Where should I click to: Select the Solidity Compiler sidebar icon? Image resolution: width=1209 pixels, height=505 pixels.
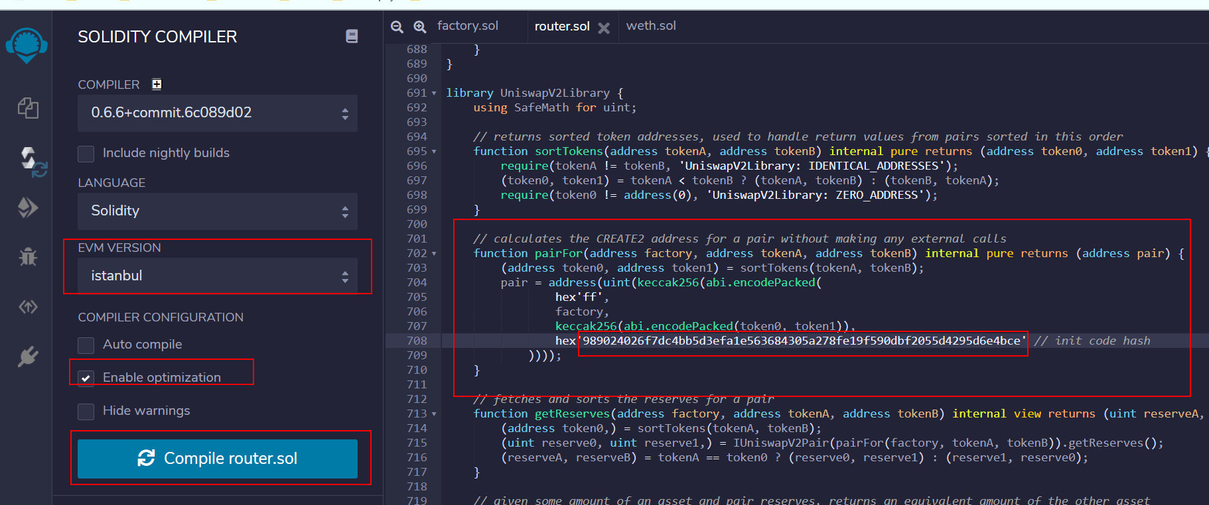[32, 162]
